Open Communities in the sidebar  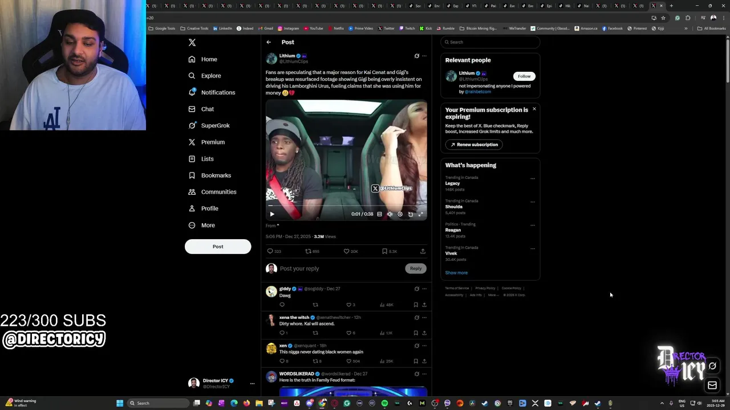click(x=212, y=192)
